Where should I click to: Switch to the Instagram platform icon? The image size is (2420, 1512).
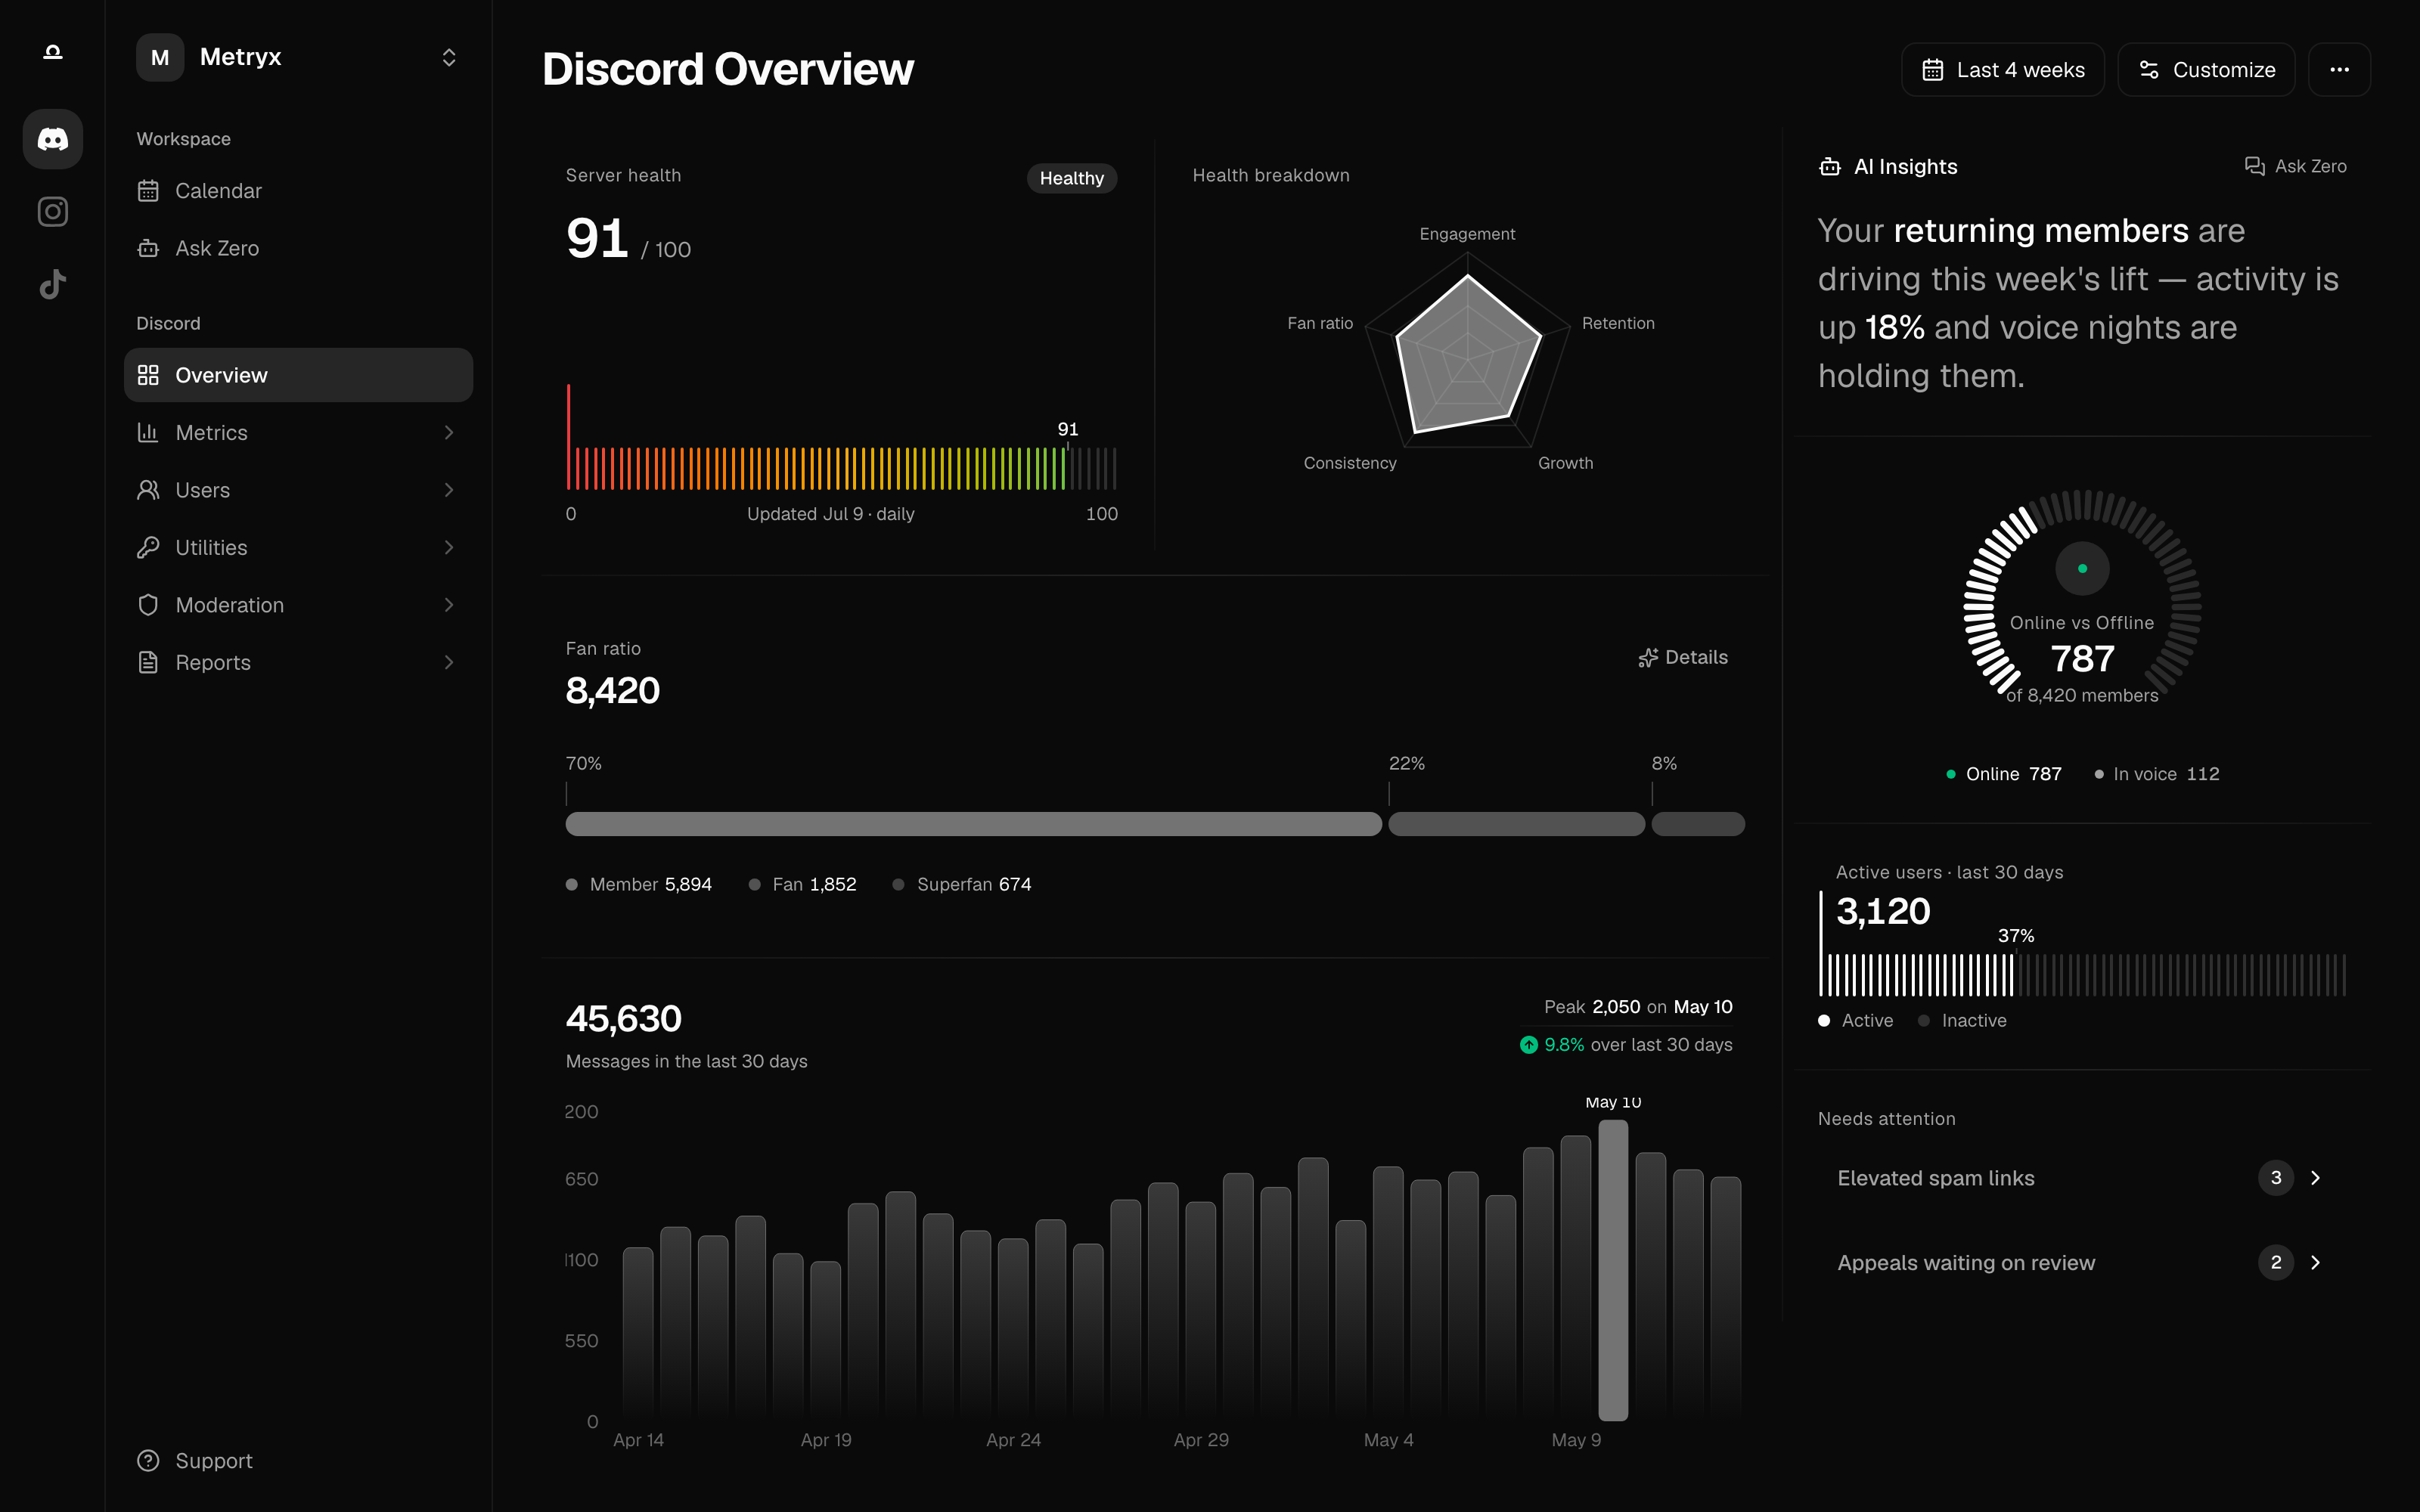[x=52, y=212]
